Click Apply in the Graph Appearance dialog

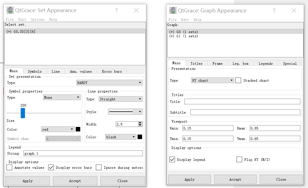(189, 179)
